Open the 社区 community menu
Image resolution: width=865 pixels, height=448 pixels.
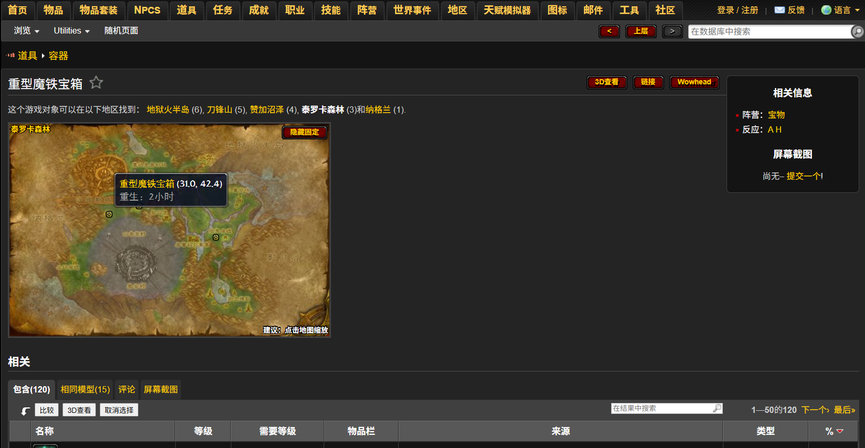(x=665, y=10)
